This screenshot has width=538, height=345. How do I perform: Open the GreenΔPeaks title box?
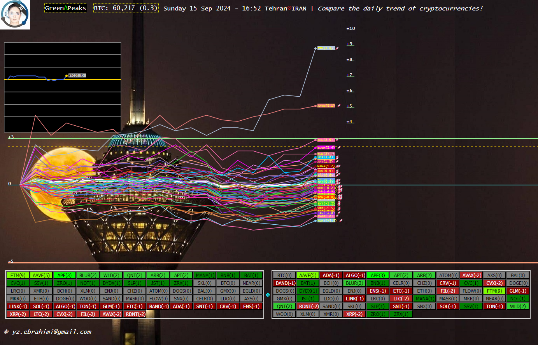point(65,8)
